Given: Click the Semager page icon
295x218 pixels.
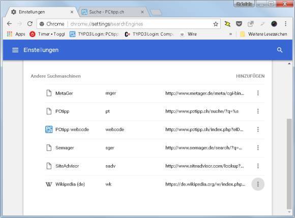Looking at the screenshot, I should click(49, 148).
